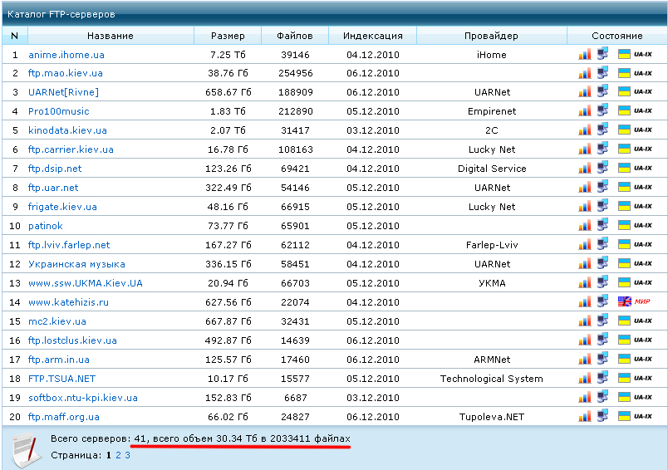Click computer icon in Pro100music row
668x470 pixels.
[602, 110]
